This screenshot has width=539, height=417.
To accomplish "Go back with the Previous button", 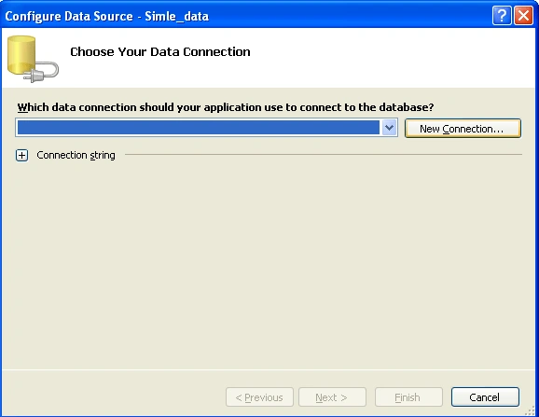I will click(259, 397).
